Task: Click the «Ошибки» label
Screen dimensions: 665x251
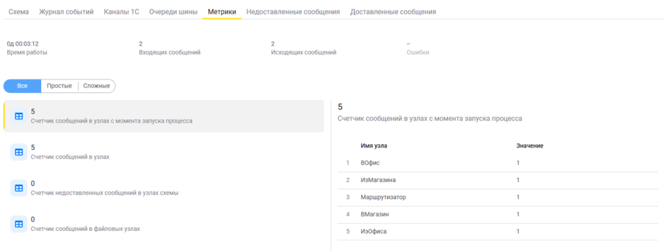Action: [418, 53]
